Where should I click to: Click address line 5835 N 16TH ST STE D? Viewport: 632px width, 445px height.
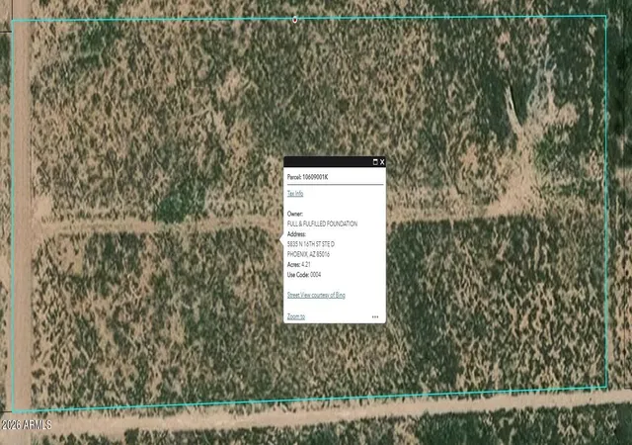pos(311,244)
